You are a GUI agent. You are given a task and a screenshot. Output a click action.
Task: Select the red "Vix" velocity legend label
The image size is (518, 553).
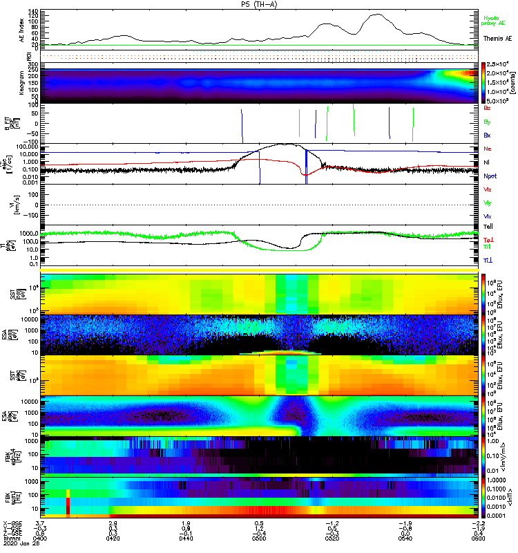click(x=487, y=189)
